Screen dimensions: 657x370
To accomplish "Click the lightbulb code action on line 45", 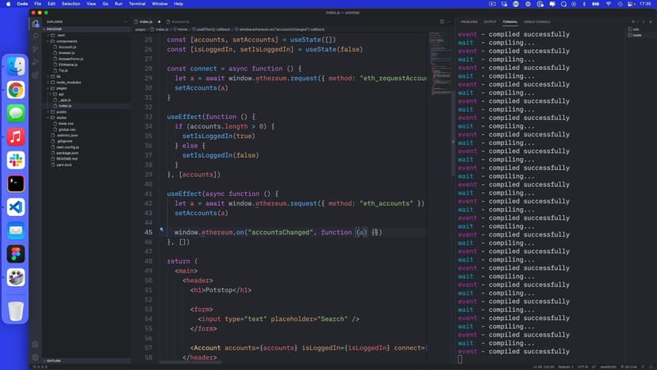I will click(162, 230).
